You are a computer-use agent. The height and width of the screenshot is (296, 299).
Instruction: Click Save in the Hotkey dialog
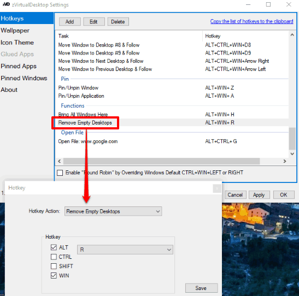201,288
